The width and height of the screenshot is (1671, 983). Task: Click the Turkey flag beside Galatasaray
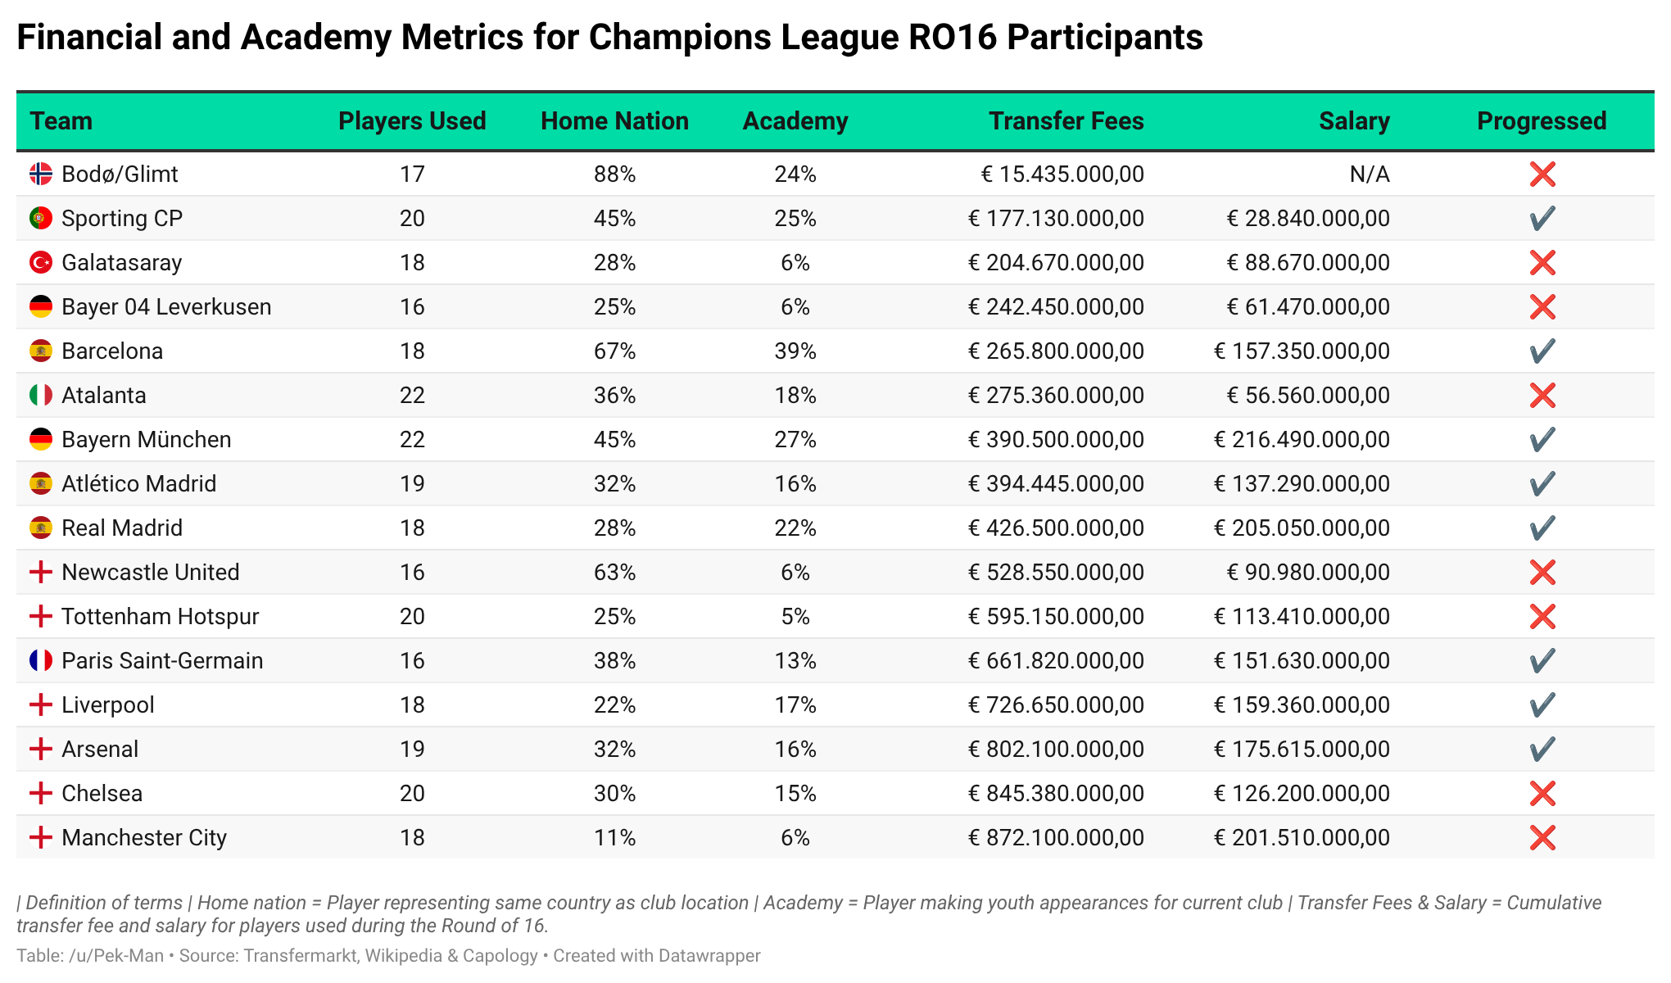(41, 262)
